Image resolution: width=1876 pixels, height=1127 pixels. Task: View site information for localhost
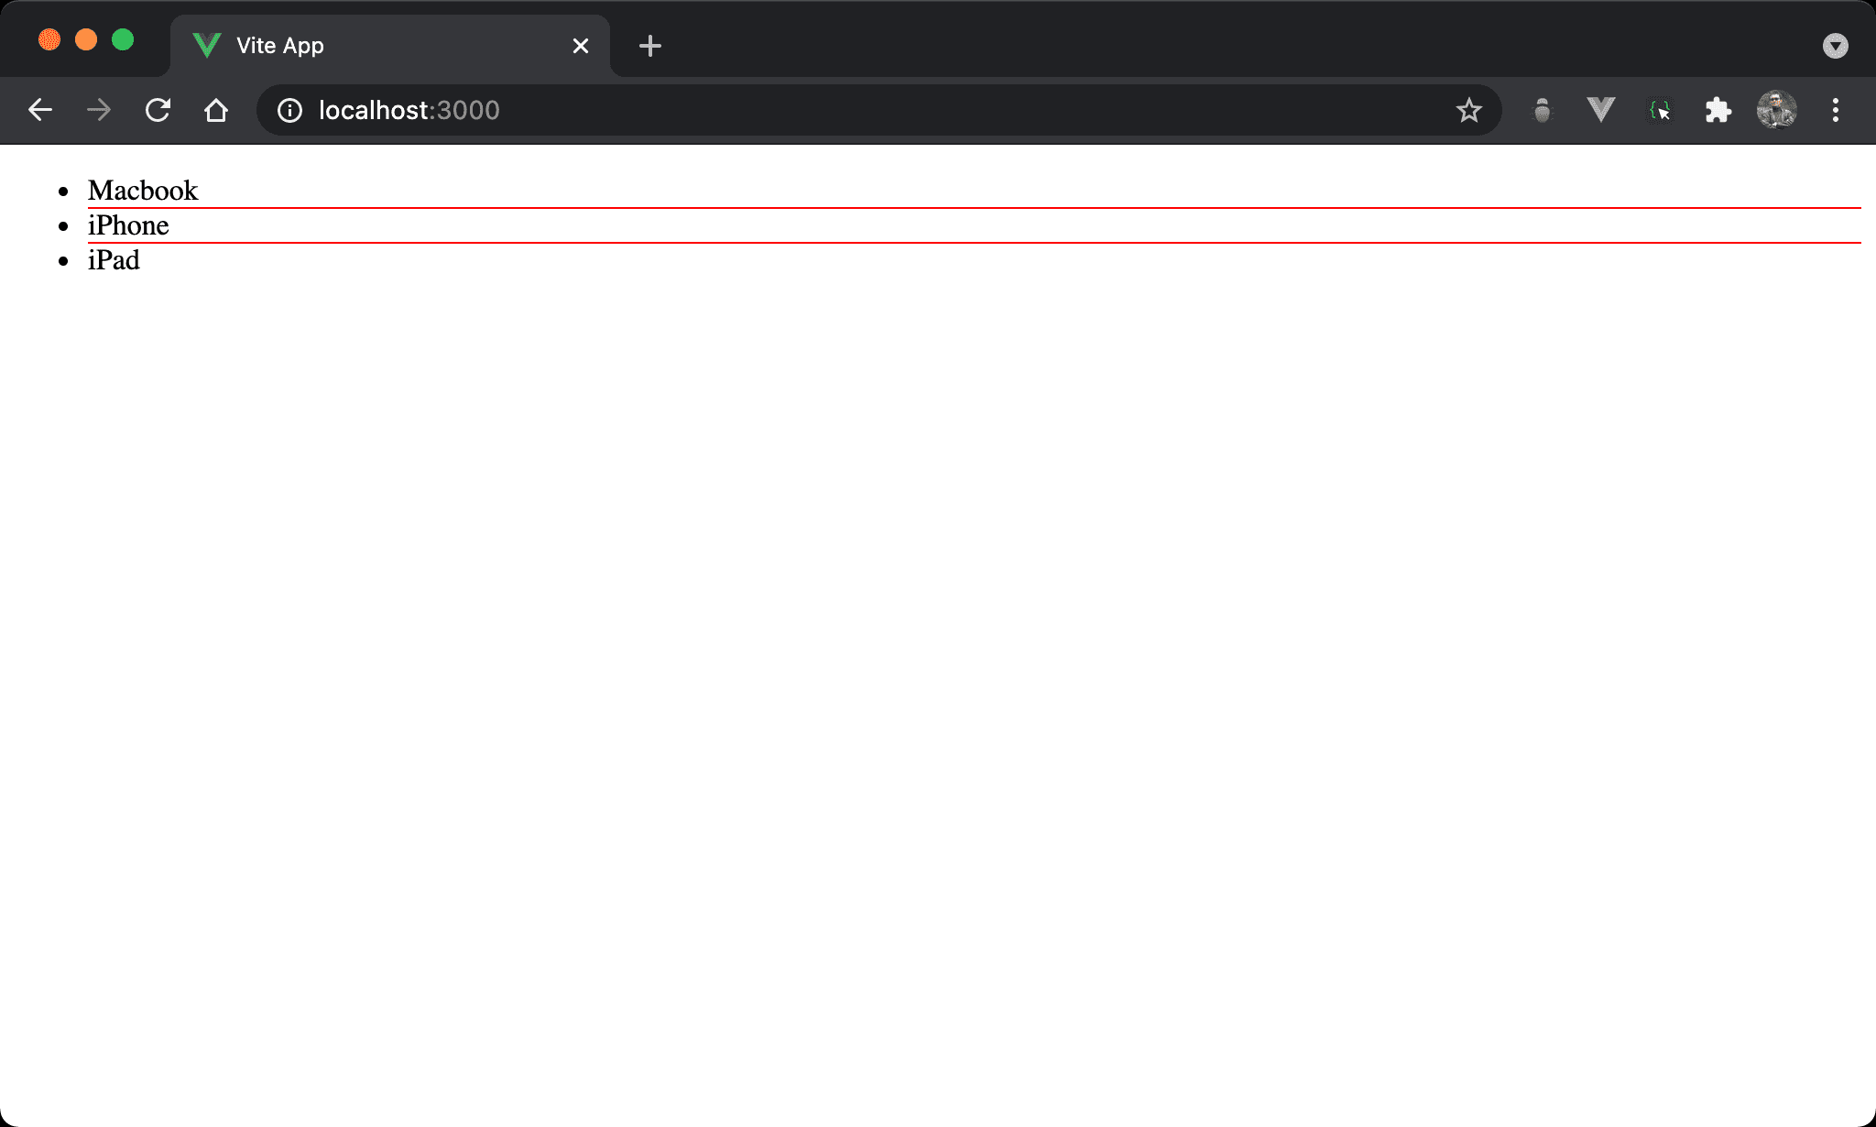289,110
